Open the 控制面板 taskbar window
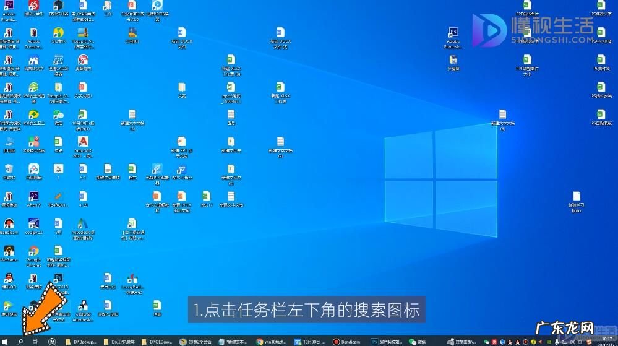Image resolution: width=618 pixels, height=346 pixels. [x=462, y=342]
